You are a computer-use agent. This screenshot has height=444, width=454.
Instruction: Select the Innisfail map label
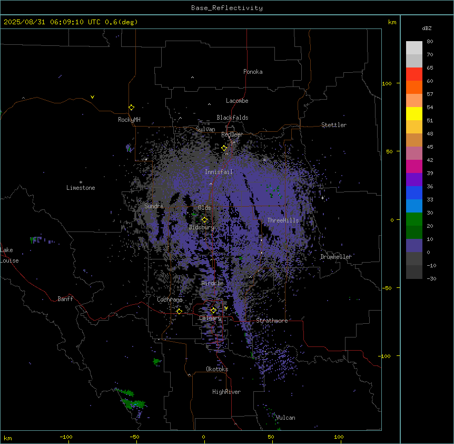pyautogui.click(x=219, y=172)
